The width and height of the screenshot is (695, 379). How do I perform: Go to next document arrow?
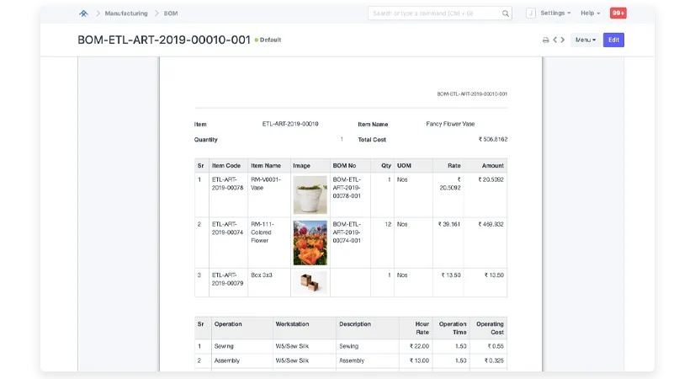(563, 40)
